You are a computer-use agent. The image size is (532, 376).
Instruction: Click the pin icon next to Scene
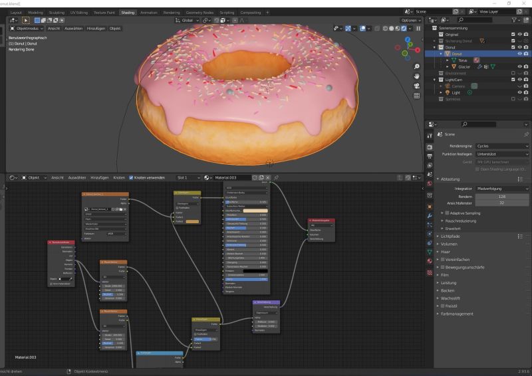tap(526, 135)
